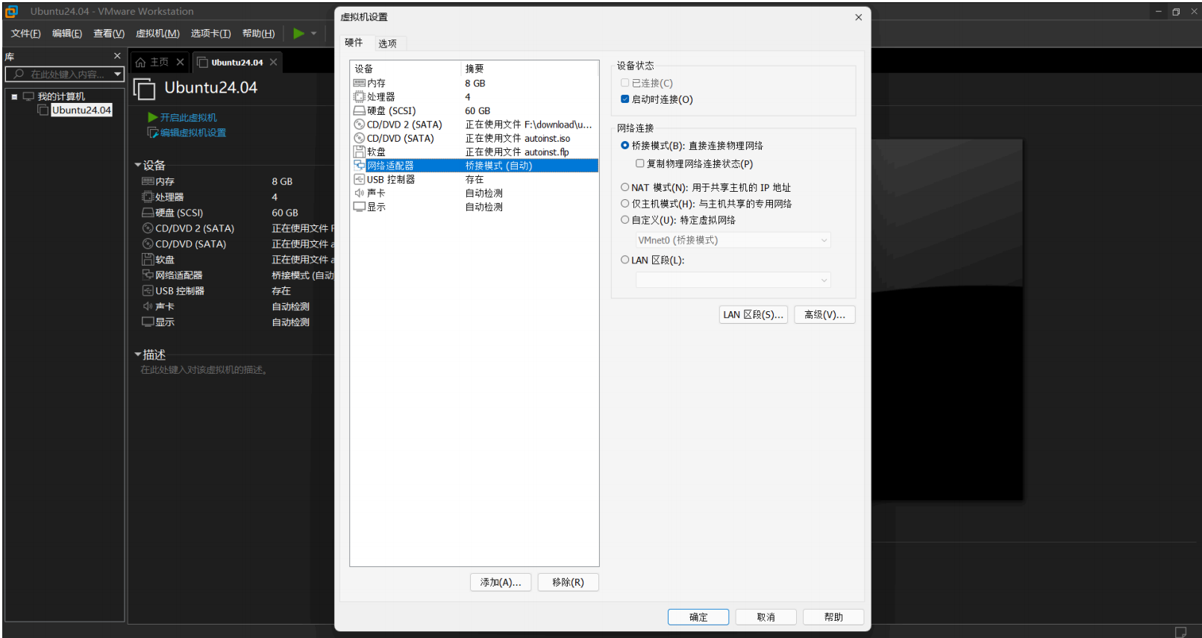Image resolution: width=1202 pixels, height=638 pixels.
Task: Click the hard disk (SCSI) icon in the dialog list
Action: coord(360,110)
